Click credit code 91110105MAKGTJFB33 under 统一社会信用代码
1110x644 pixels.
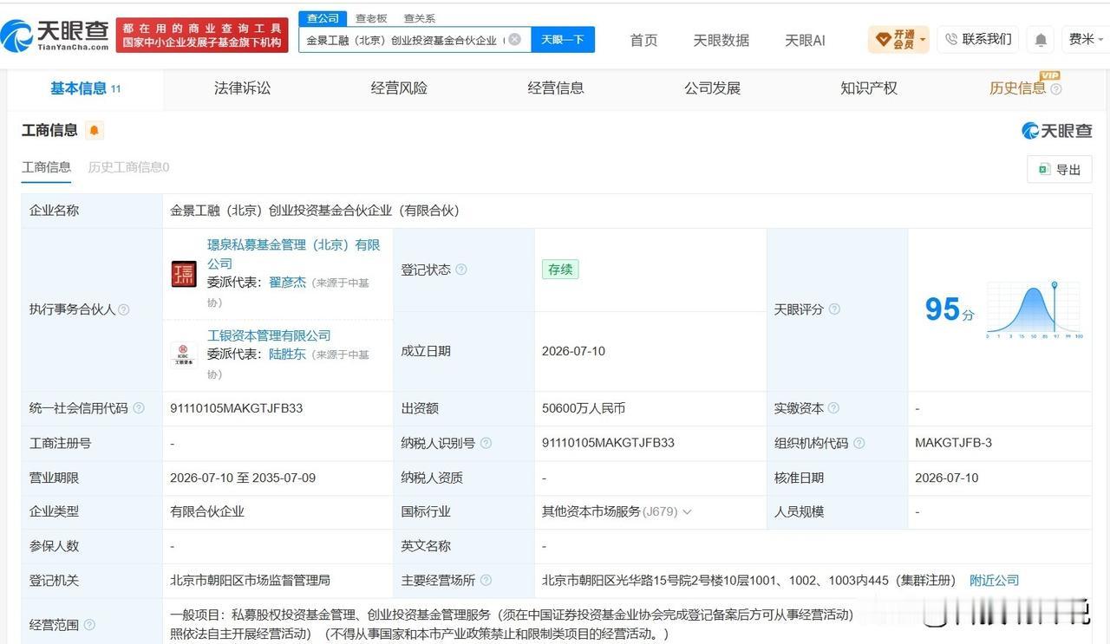[237, 408]
